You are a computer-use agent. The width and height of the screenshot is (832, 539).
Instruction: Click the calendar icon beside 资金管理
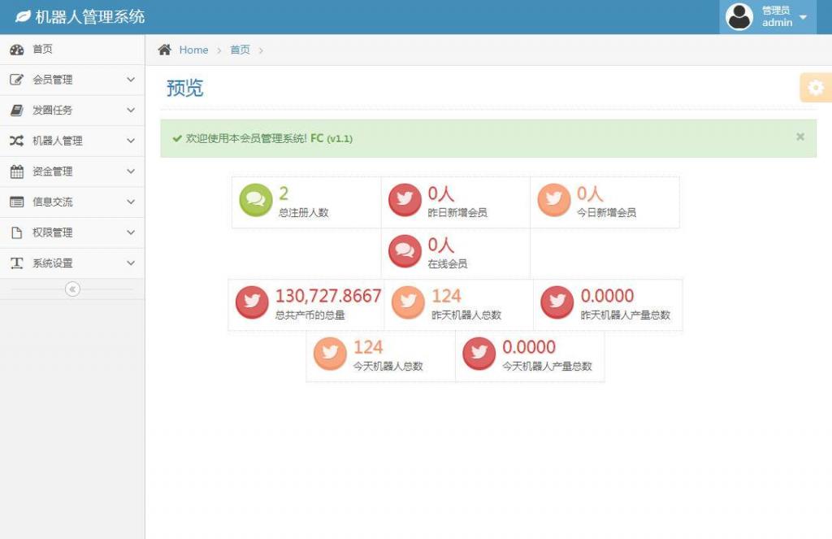(x=17, y=172)
